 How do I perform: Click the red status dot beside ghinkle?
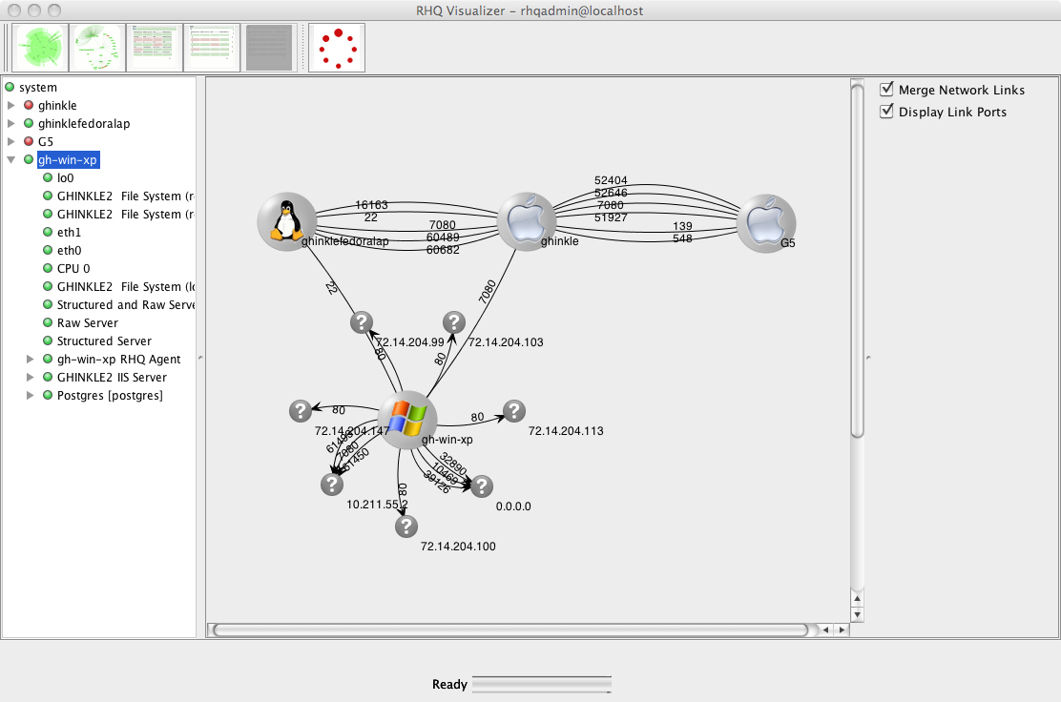pos(29,106)
